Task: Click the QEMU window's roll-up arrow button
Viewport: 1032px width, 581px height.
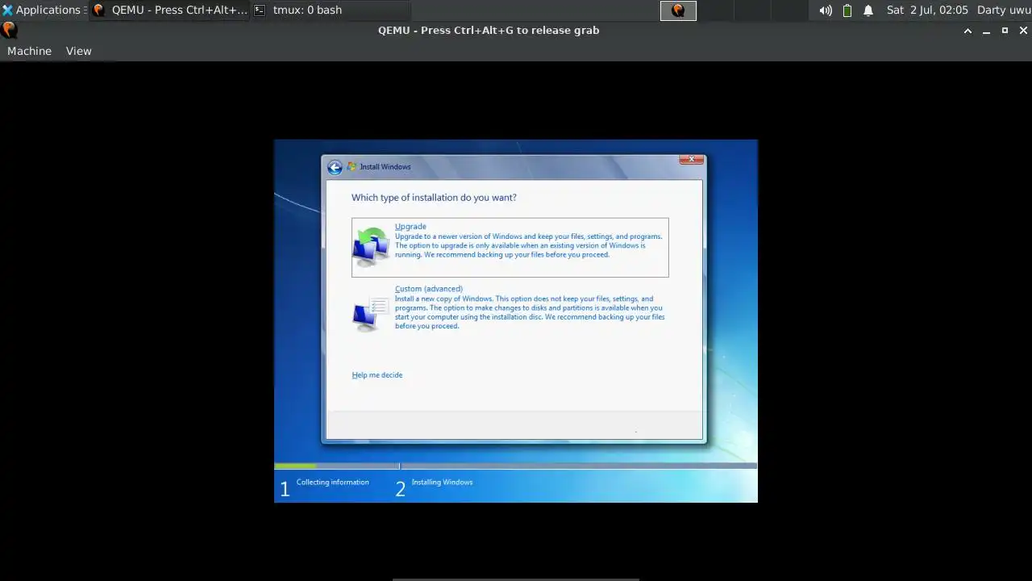Action: click(x=967, y=31)
